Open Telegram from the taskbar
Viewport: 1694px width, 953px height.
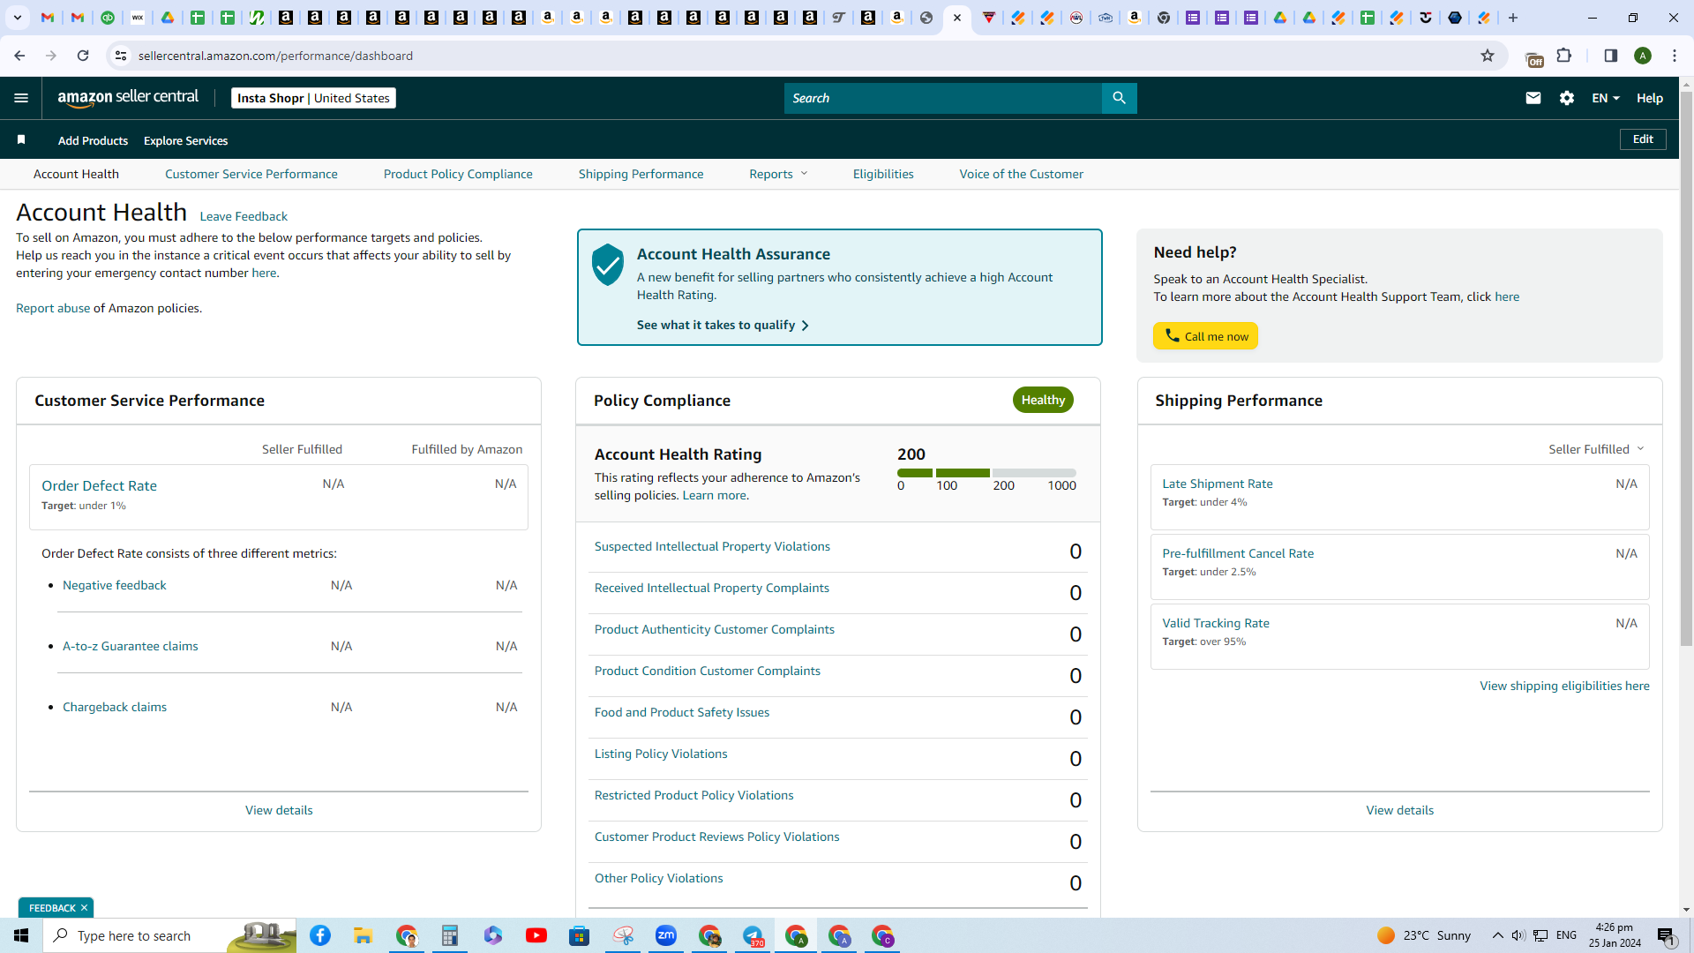pos(753,935)
